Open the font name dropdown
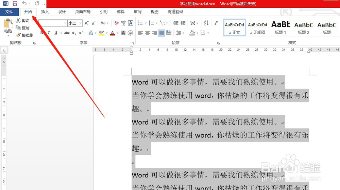Screen dimensions: 340x190 (x=65, y=23)
